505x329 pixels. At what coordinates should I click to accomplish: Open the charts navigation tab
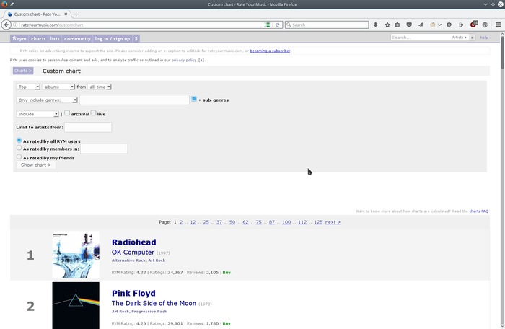38,39
